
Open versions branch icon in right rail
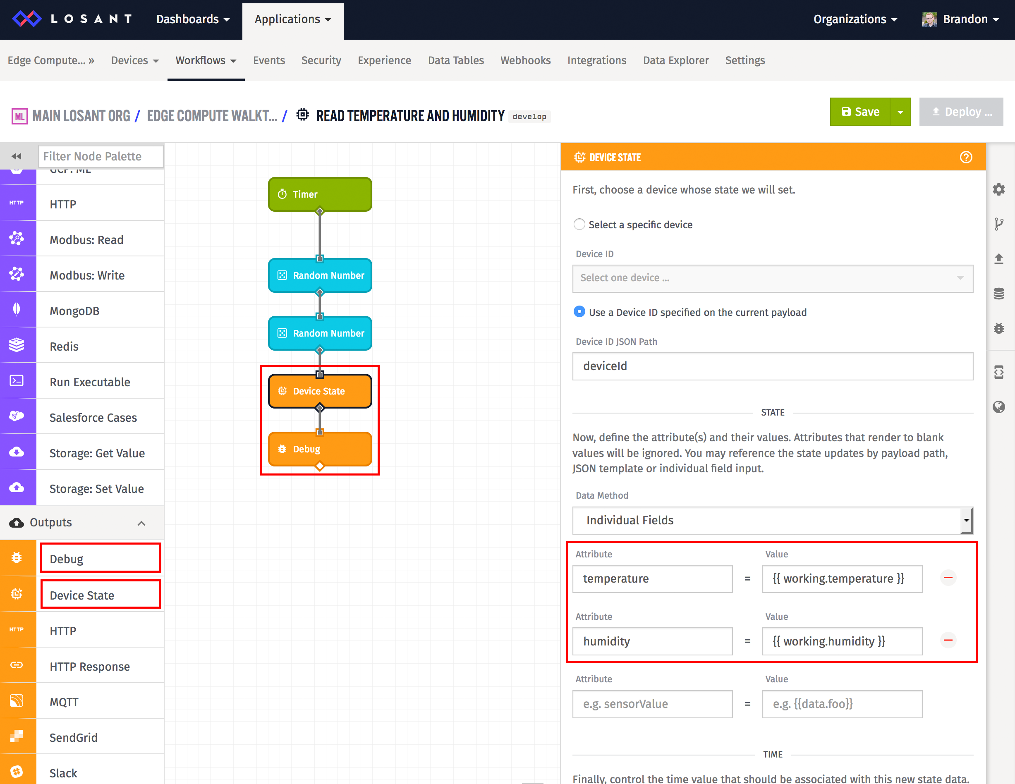click(999, 224)
